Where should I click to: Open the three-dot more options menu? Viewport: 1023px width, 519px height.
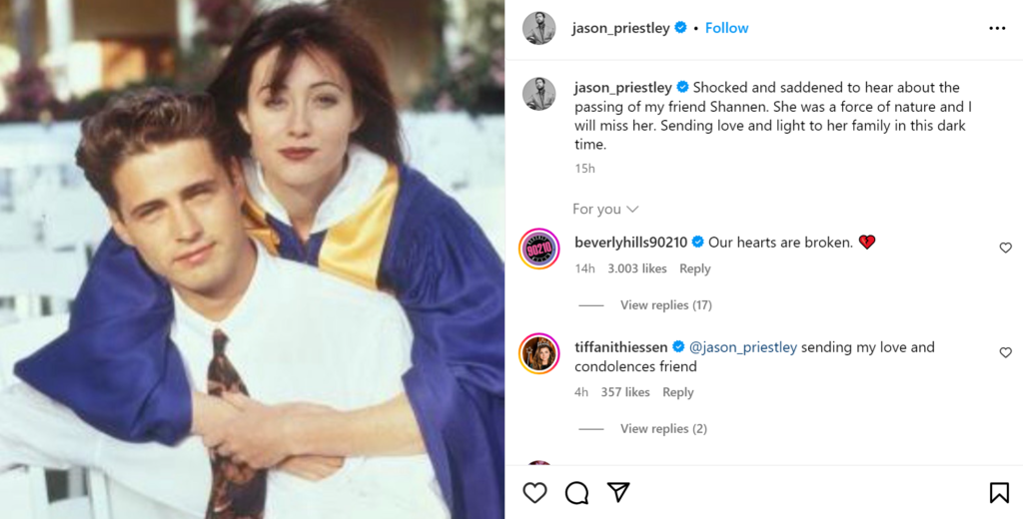(997, 28)
